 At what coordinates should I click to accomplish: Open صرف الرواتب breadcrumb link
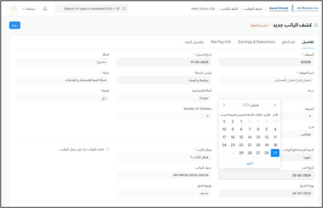(x=253, y=9)
